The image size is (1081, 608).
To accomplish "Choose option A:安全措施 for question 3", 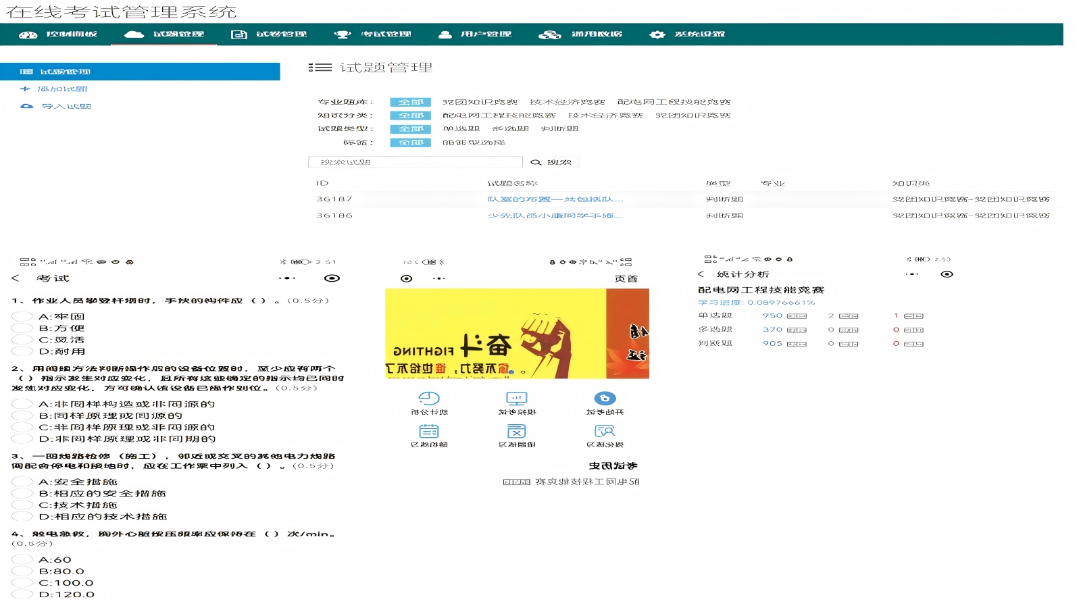I will (22, 482).
